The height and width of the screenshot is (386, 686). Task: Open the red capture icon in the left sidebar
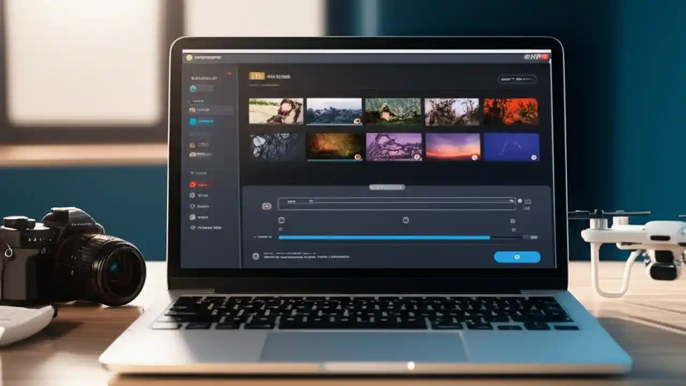(x=192, y=184)
